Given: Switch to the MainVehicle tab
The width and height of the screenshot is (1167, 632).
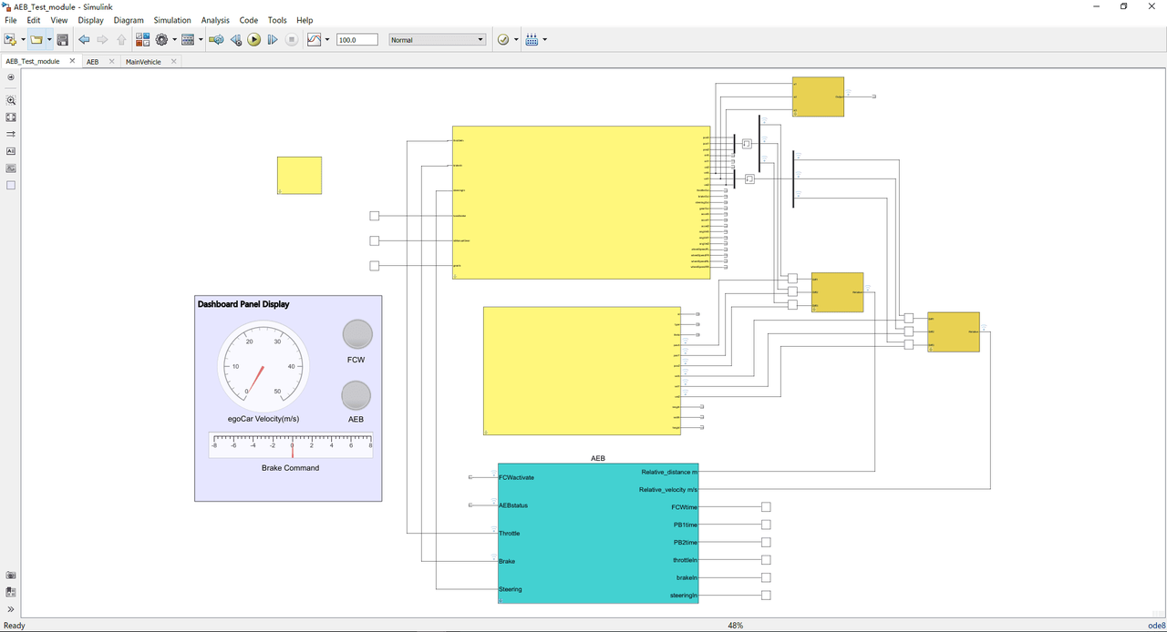Looking at the screenshot, I should click(x=143, y=62).
